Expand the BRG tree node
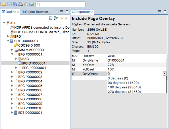 pyautogui.click(x=8, y=36)
